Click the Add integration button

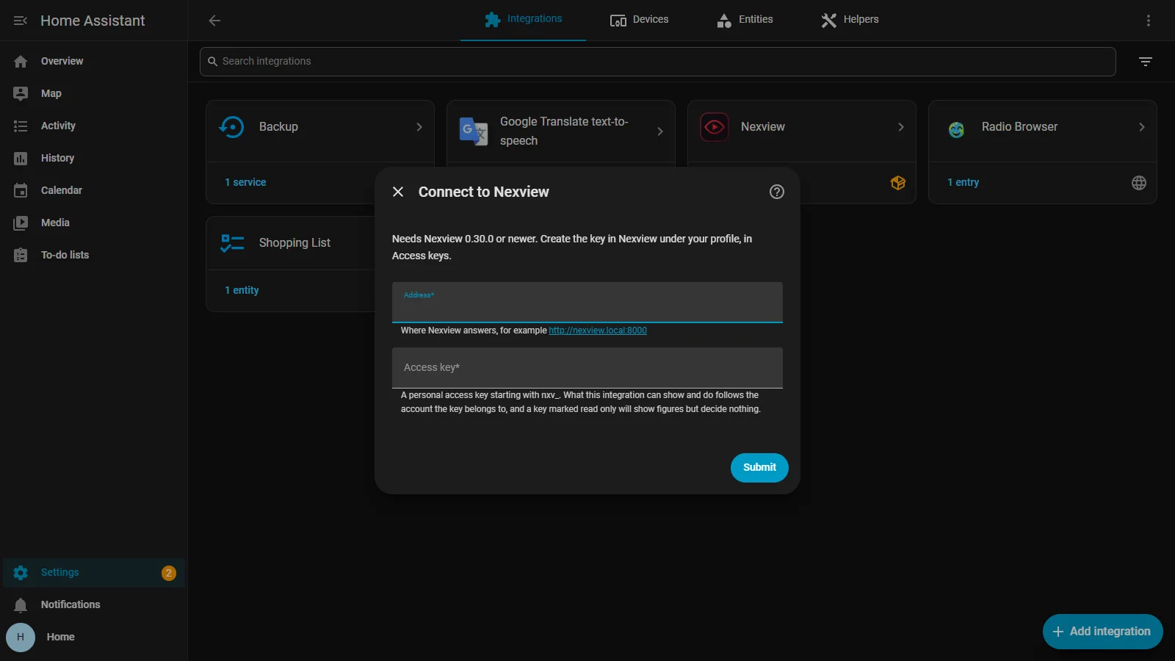coord(1102,632)
